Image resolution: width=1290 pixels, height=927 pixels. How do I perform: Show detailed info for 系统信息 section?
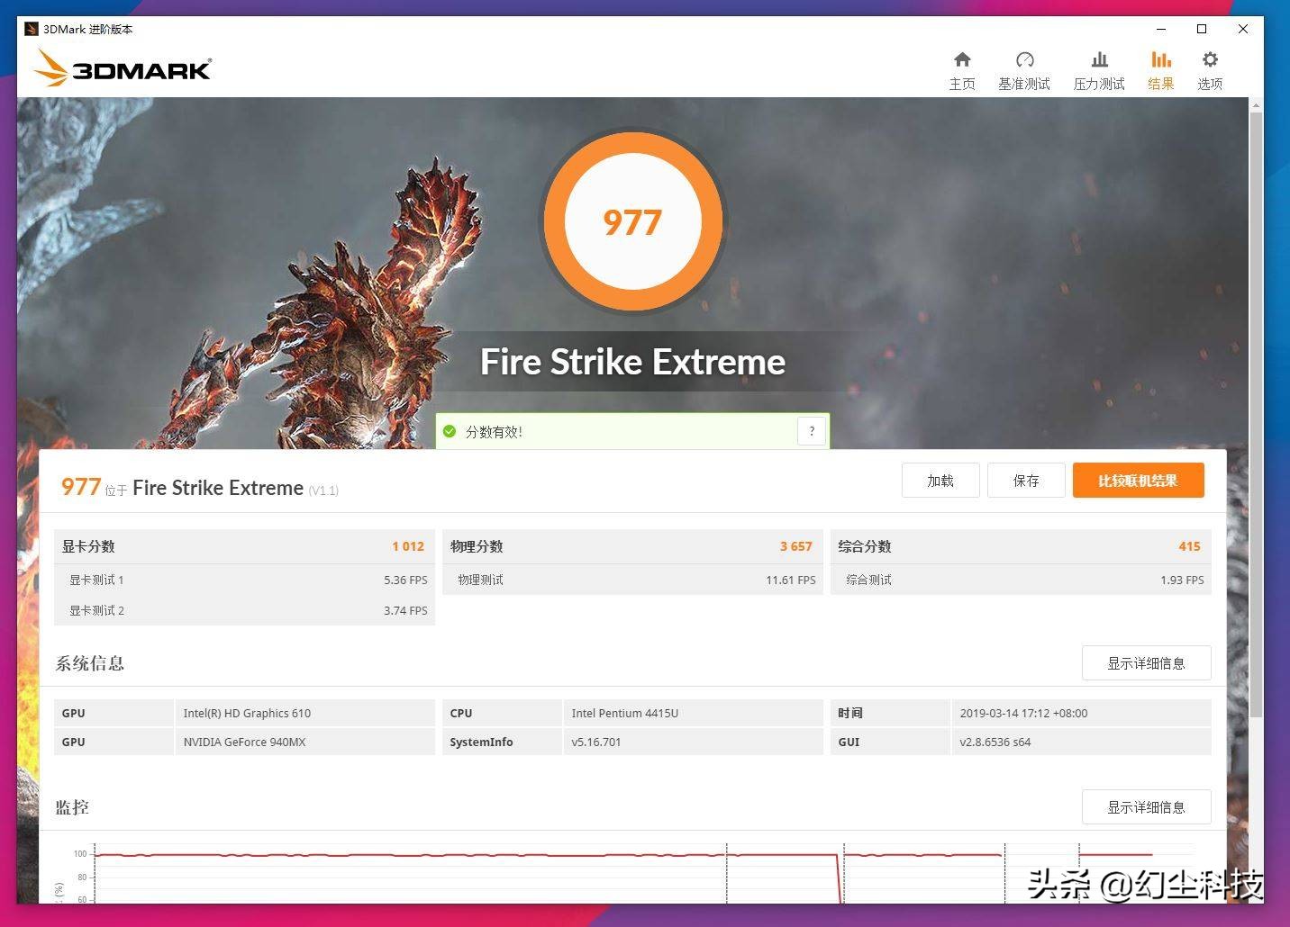point(1146,663)
